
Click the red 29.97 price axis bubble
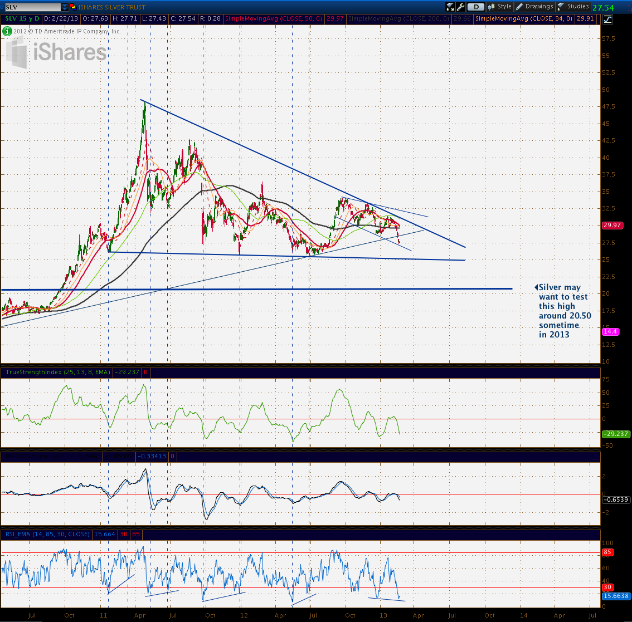click(612, 225)
